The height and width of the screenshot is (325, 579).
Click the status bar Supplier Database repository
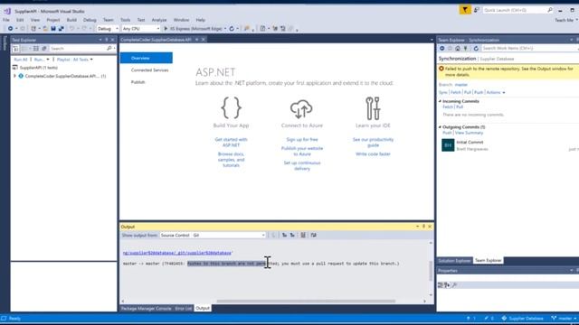pos(523,319)
